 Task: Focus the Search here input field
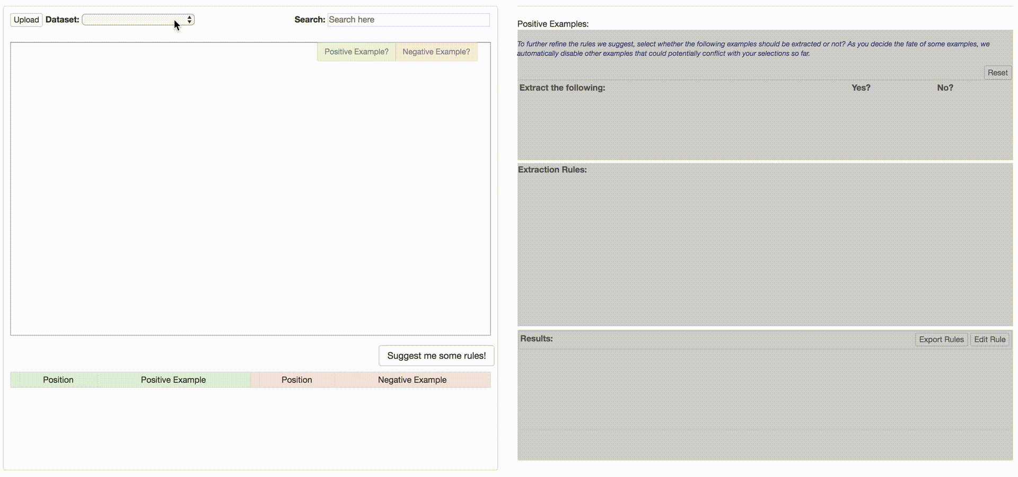tap(409, 20)
